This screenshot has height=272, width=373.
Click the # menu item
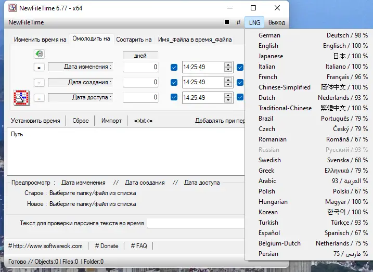tap(238, 22)
